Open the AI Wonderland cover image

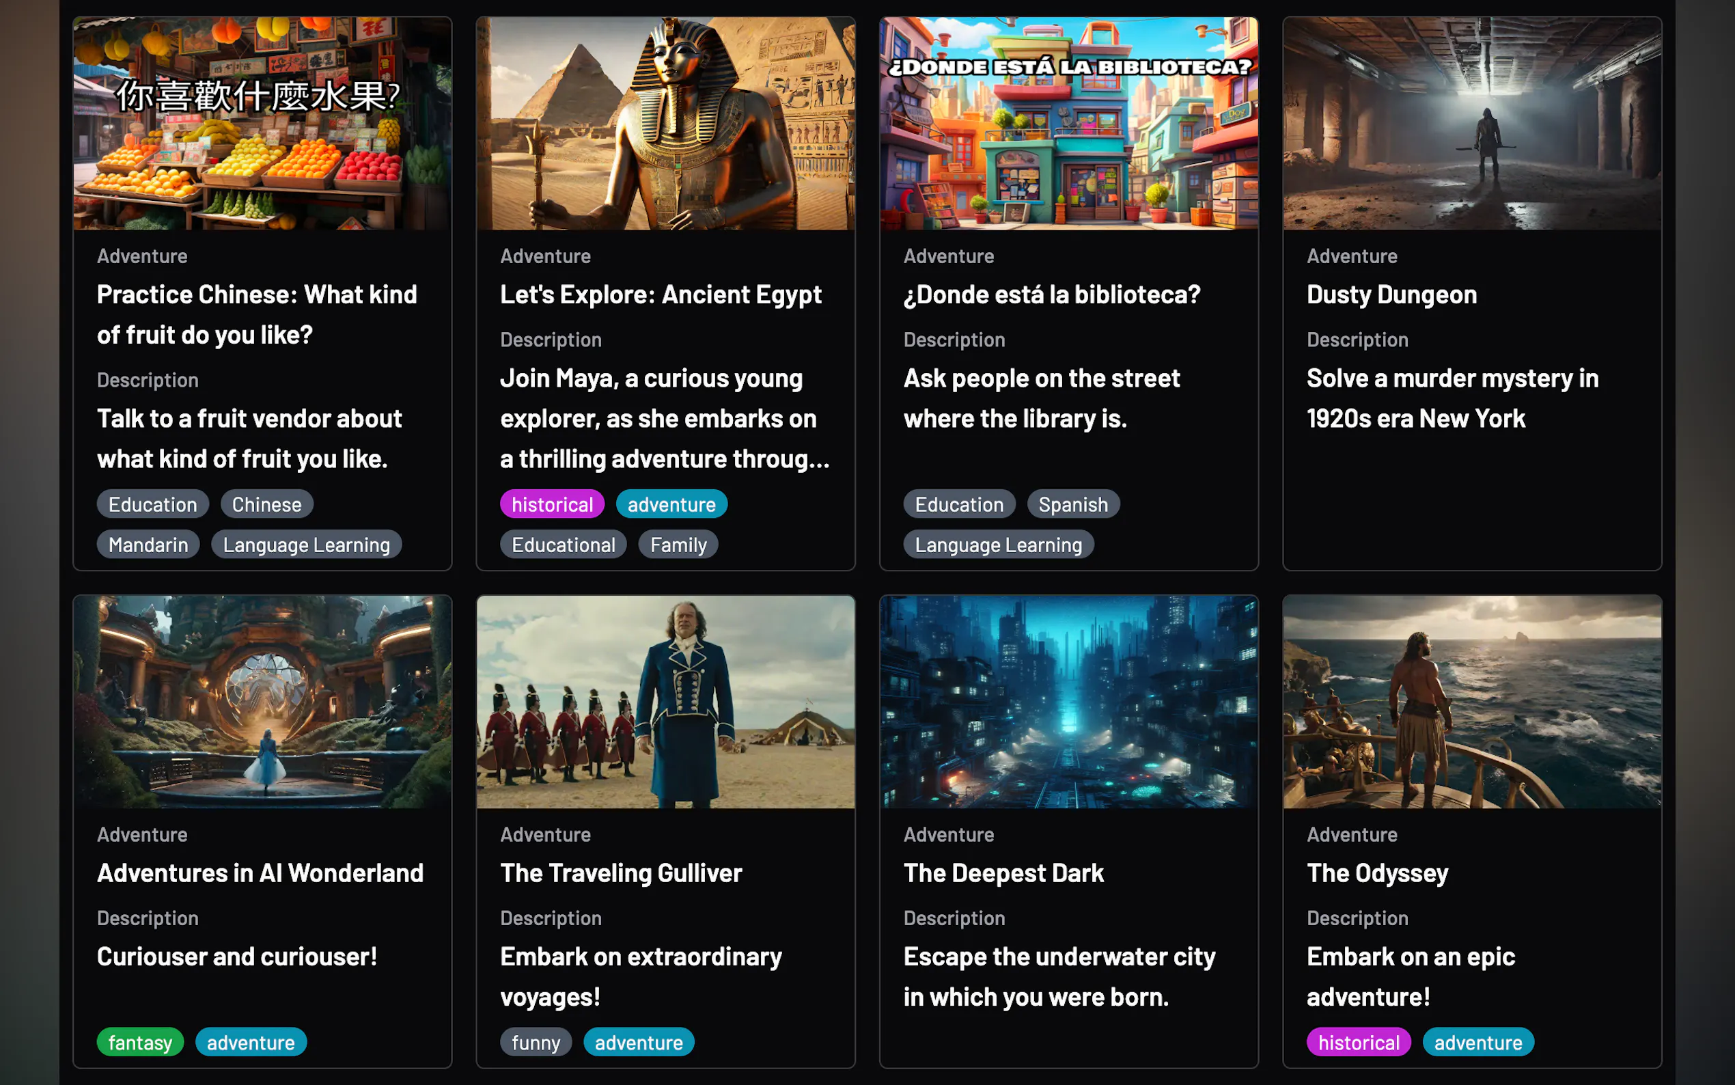262,701
